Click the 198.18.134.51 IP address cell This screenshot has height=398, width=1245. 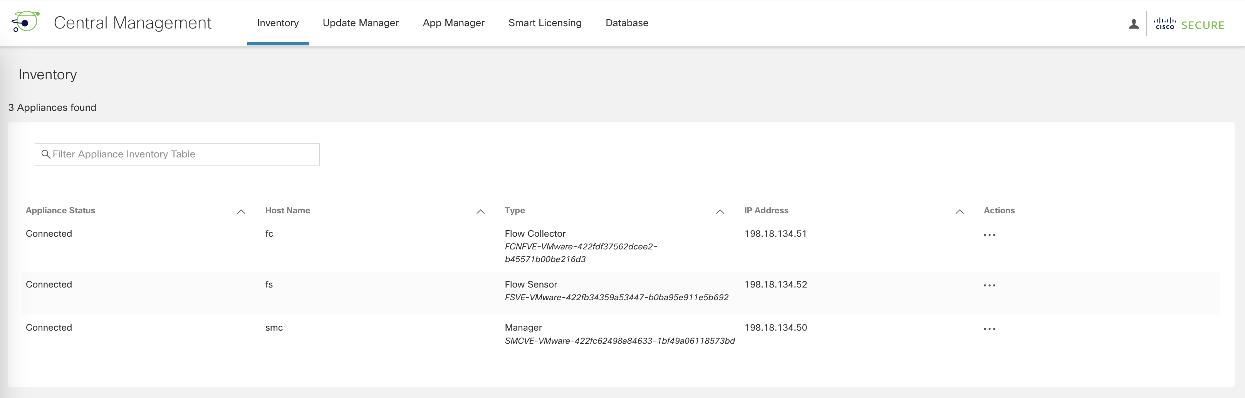pos(775,234)
